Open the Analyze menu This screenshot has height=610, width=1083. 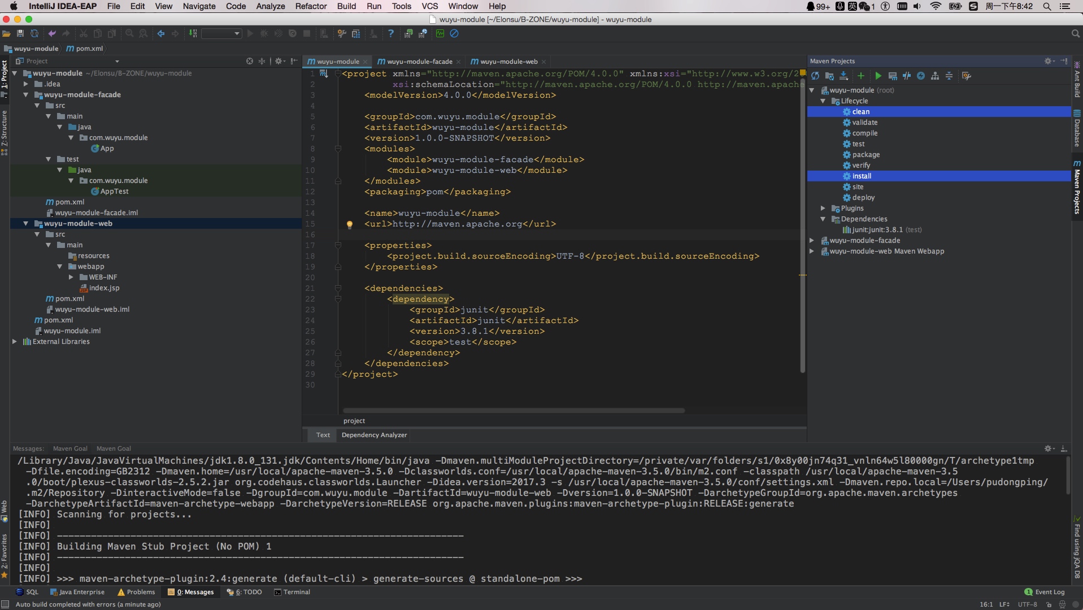[271, 6]
